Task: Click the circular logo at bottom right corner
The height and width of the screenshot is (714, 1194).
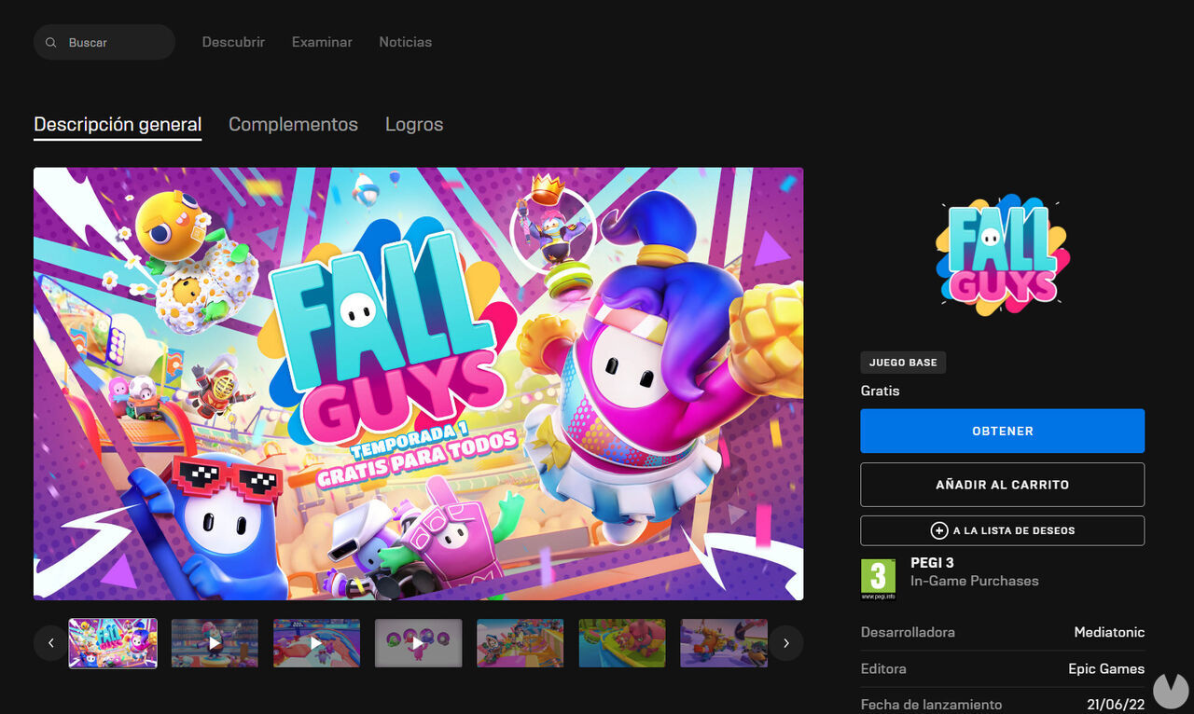Action: click(x=1171, y=691)
